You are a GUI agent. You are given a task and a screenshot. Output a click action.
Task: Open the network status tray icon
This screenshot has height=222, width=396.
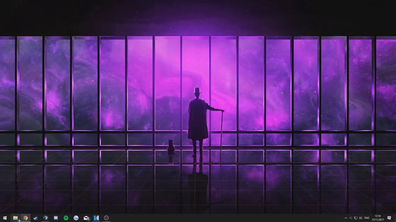(355, 218)
